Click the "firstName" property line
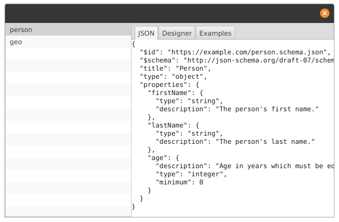The width and height of the screenshot is (339, 222). 175,93
